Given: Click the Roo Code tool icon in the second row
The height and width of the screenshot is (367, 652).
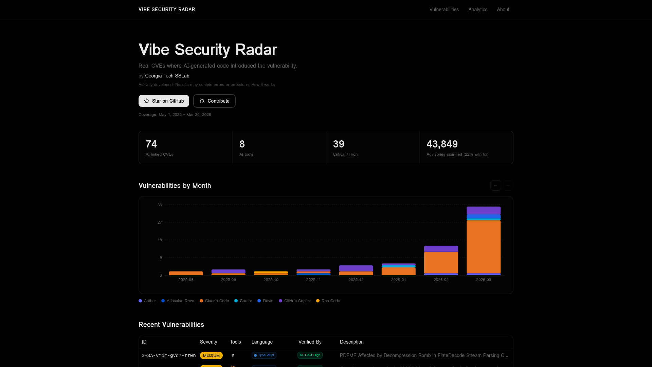Looking at the screenshot, I should [233, 366].
